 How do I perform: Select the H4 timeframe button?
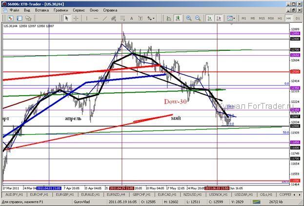point(288,19)
